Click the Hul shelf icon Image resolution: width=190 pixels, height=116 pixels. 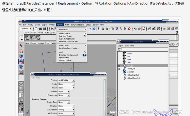(x=38, y=37)
